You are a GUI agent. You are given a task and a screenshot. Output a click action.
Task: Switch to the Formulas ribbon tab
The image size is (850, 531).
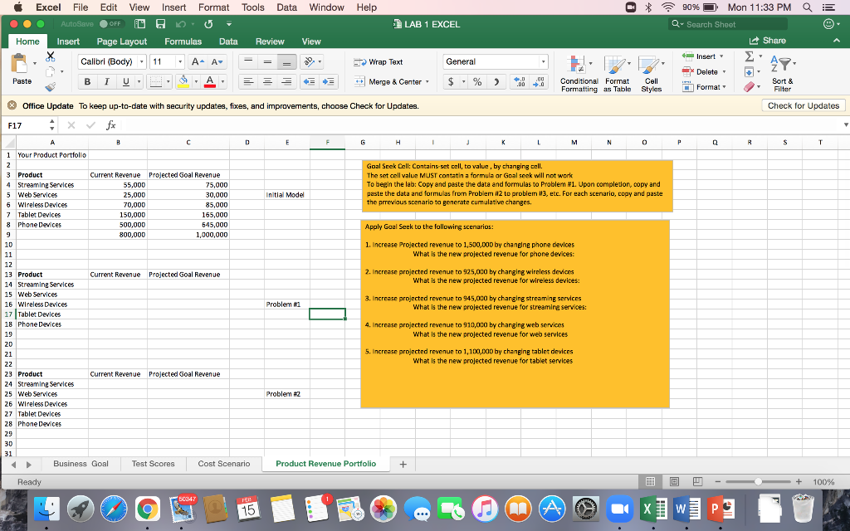183,40
